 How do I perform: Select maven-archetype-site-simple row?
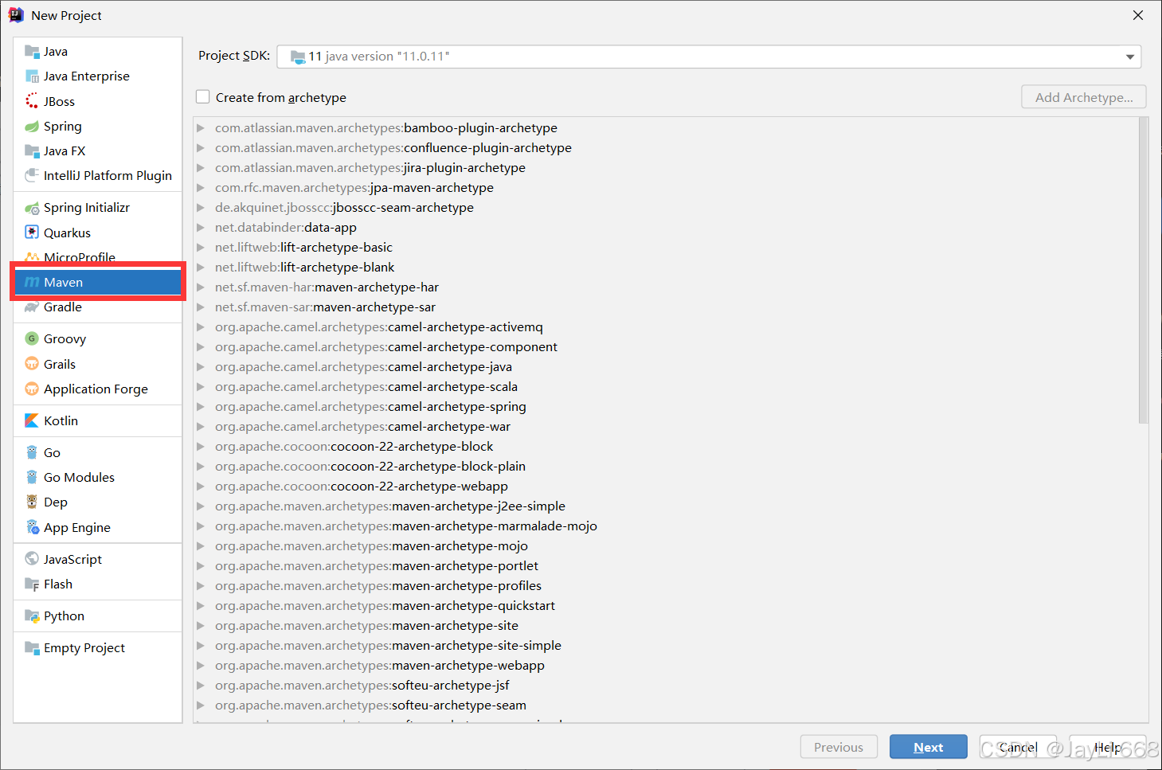(x=388, y=646)
